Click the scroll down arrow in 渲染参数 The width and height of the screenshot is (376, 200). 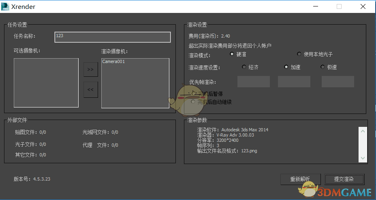tap(363, 158)
